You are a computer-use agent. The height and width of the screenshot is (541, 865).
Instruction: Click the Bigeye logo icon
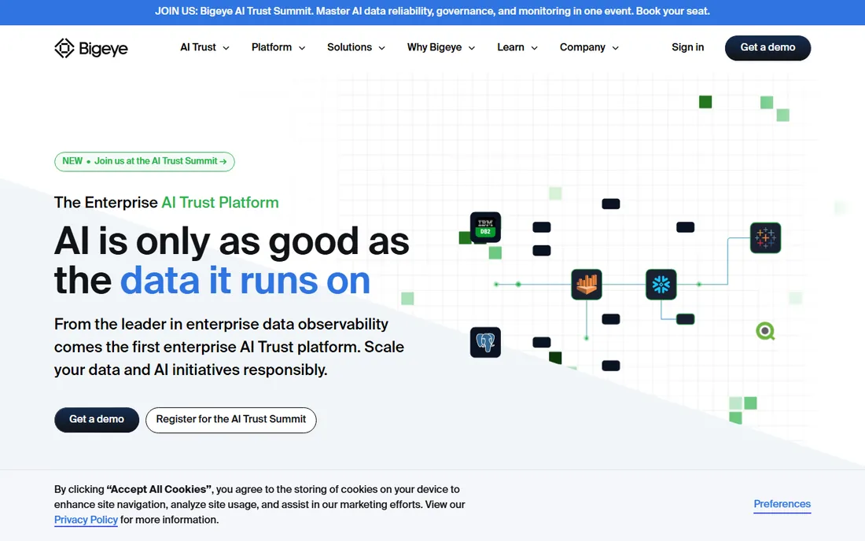pyautogui.click(x=64, y=48)
